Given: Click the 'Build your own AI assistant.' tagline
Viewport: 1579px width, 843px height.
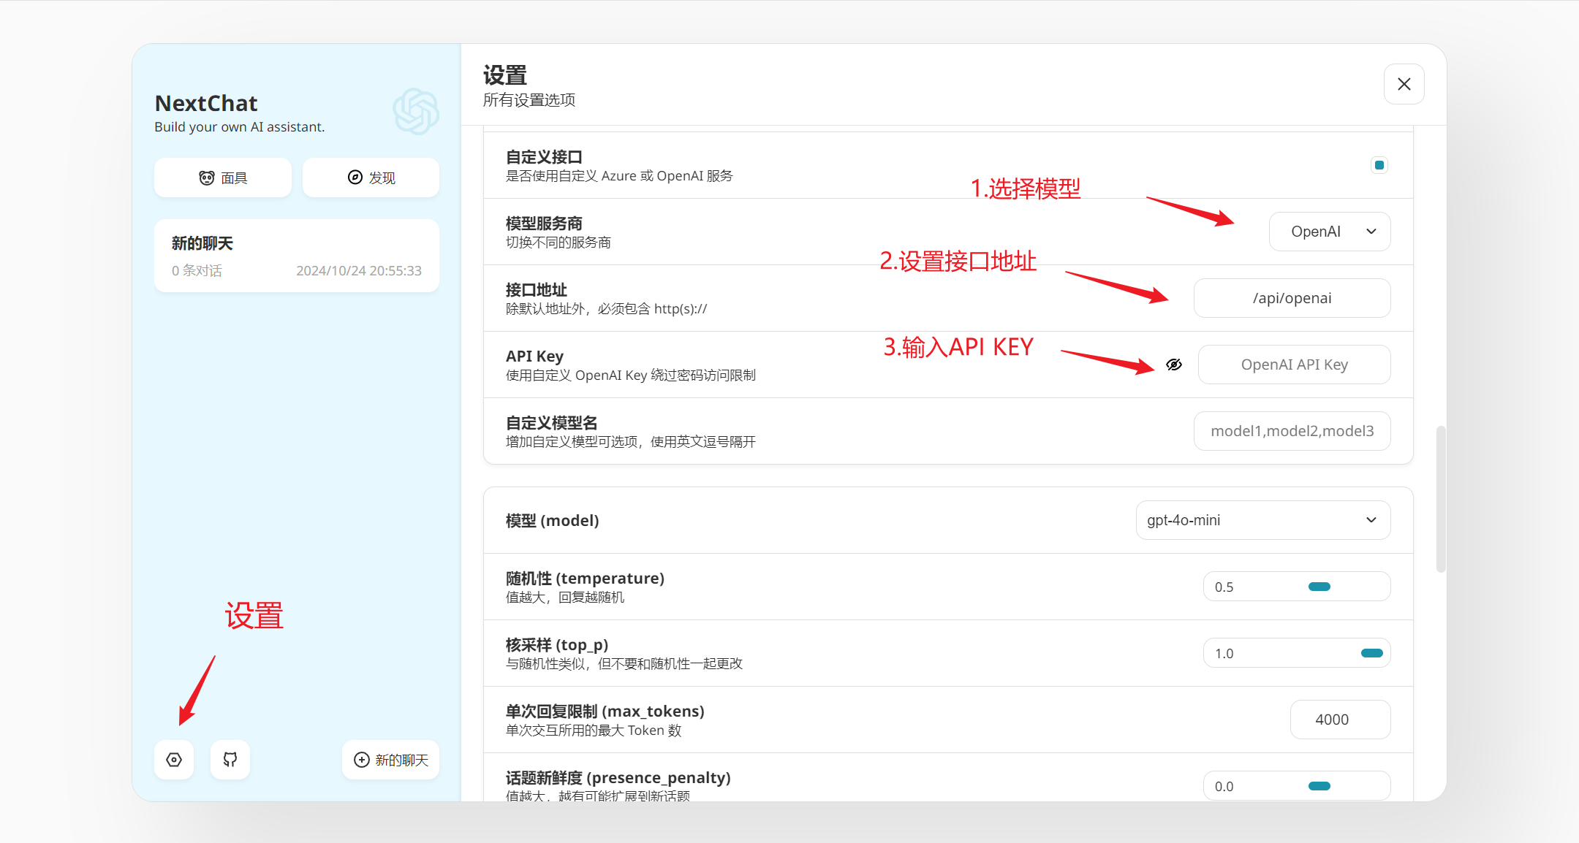Looking at the screenshot, I should tap(240, 127).
